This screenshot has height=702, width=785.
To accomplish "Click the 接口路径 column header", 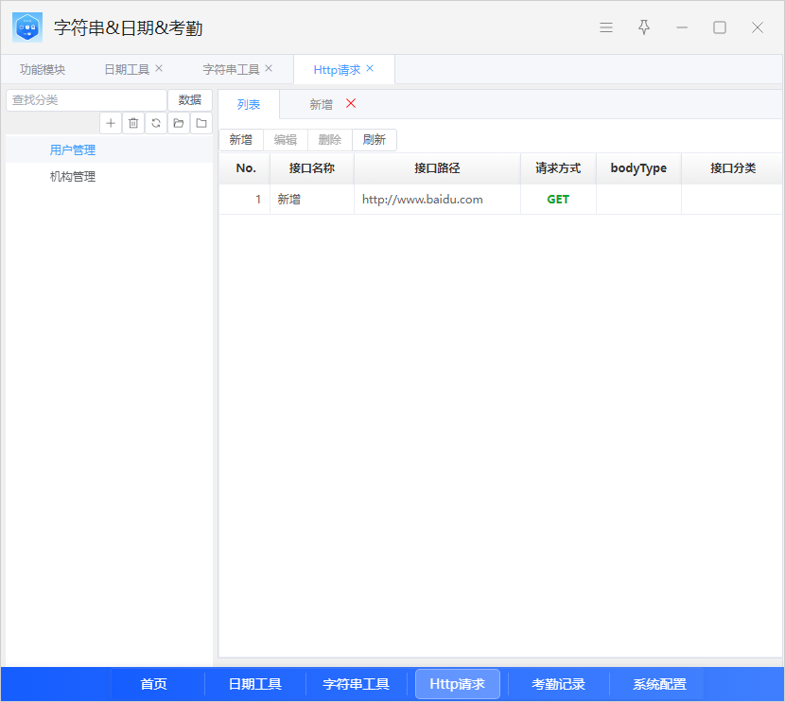I will (437, 168).
